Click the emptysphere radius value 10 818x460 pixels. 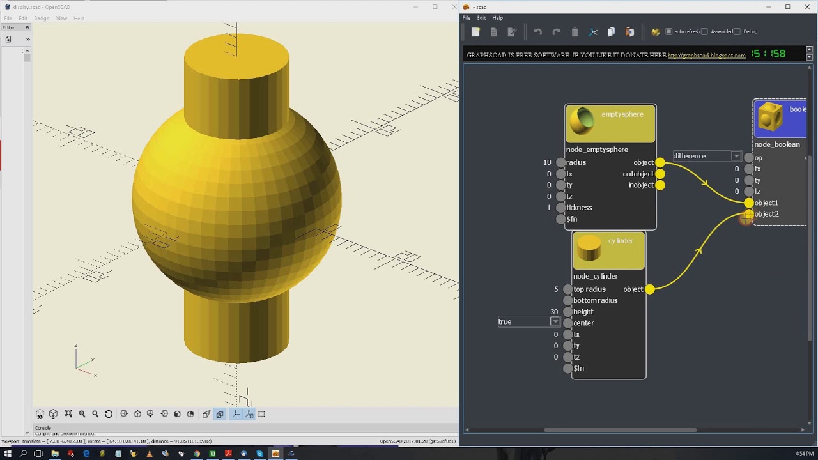click(547, 162)
